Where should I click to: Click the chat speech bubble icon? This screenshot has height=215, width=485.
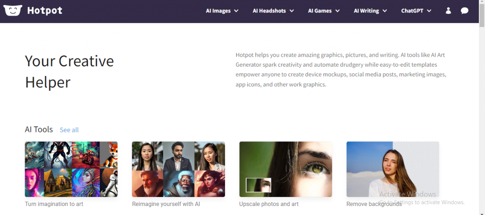tap(465, 11)
